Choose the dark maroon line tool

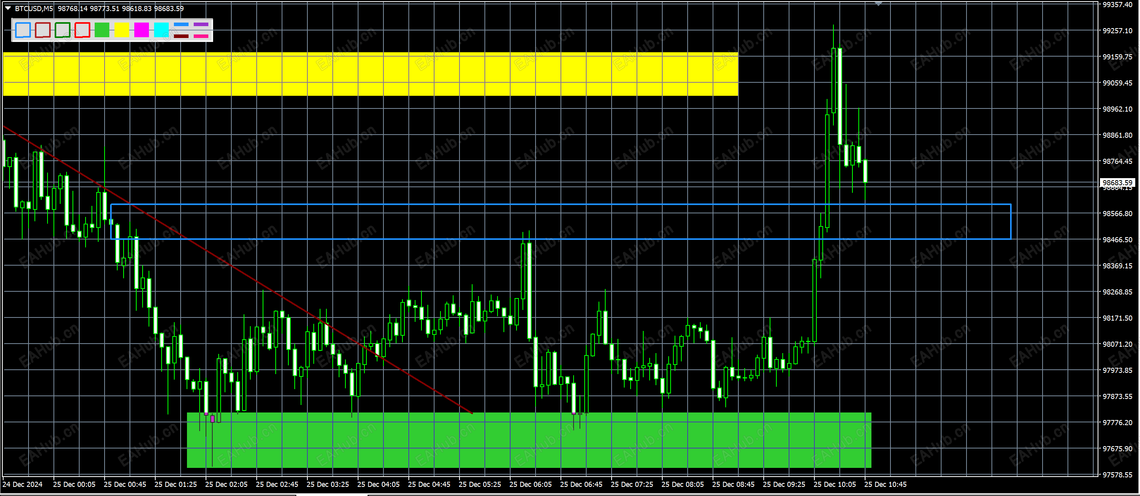181,36
